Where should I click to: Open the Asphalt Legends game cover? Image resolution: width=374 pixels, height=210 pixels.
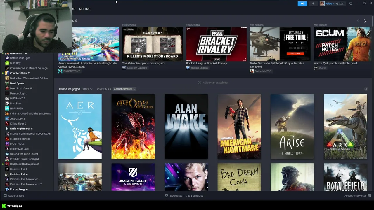pyautogui.click(x=133, y=177)
